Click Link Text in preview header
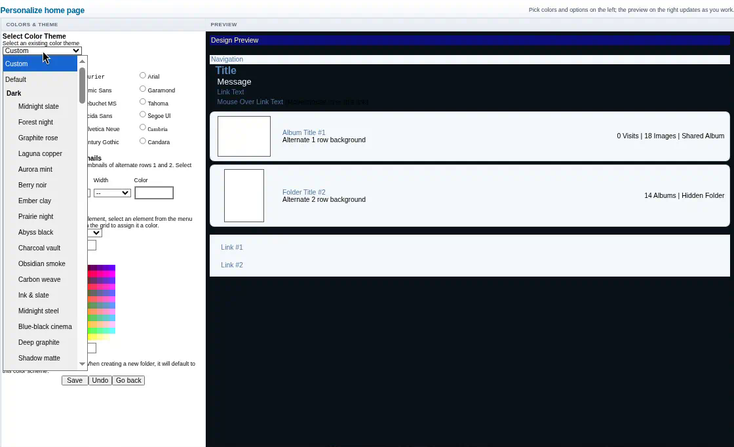734x447 pixels. click(230, 92)
